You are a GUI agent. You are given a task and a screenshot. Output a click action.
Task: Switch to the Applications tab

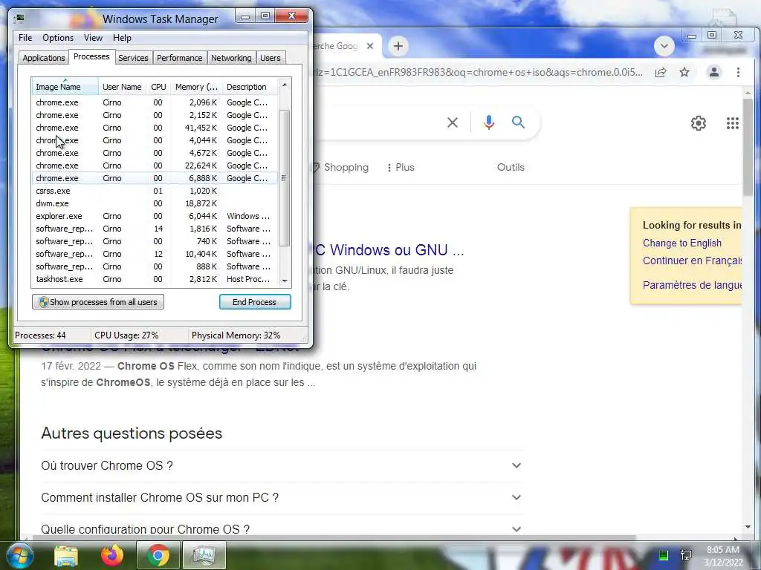[44, 58]
